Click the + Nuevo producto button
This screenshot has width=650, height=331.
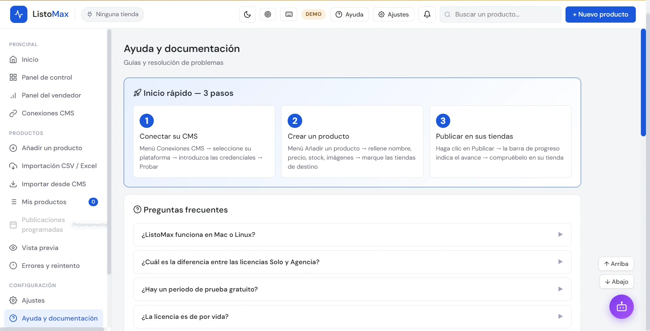(x=600, y=15)
